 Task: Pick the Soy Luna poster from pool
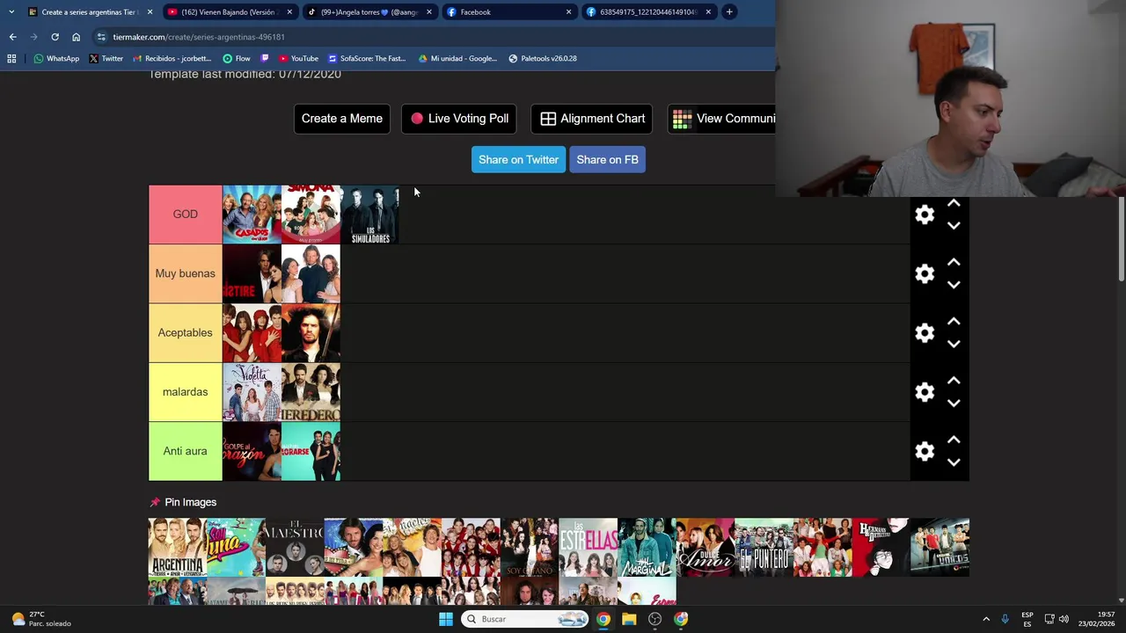[x=236, y=547]
